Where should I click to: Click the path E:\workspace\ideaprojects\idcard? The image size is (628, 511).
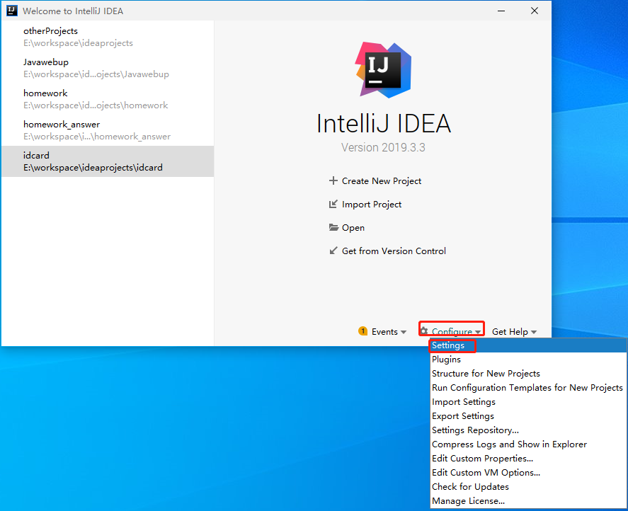click(x=93, y=168)
